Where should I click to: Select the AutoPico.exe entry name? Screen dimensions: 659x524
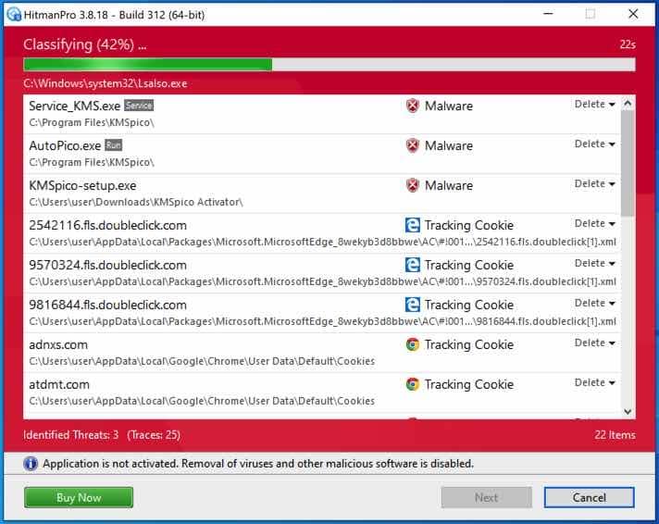coord(65,145)
